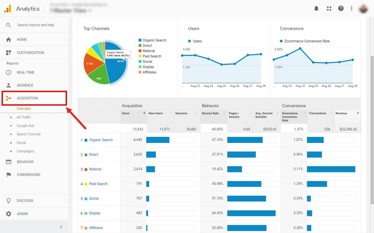Screen dimensions: 374x233
Task: Click the Acquisition branching icon
Action: [8, 98]
